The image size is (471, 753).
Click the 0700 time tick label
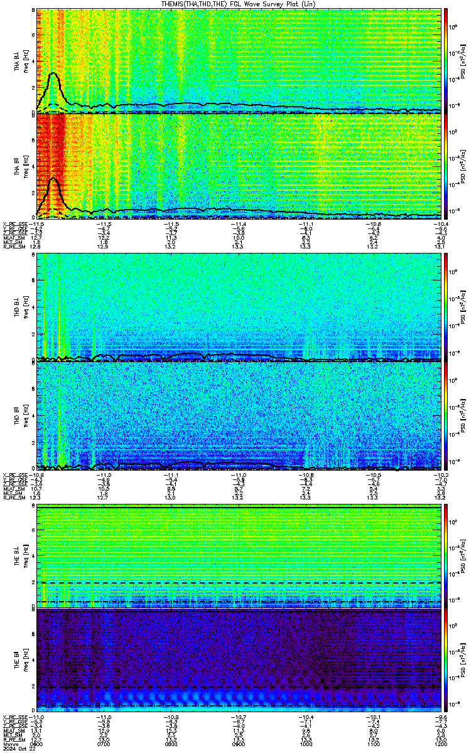tap(104, 743)
